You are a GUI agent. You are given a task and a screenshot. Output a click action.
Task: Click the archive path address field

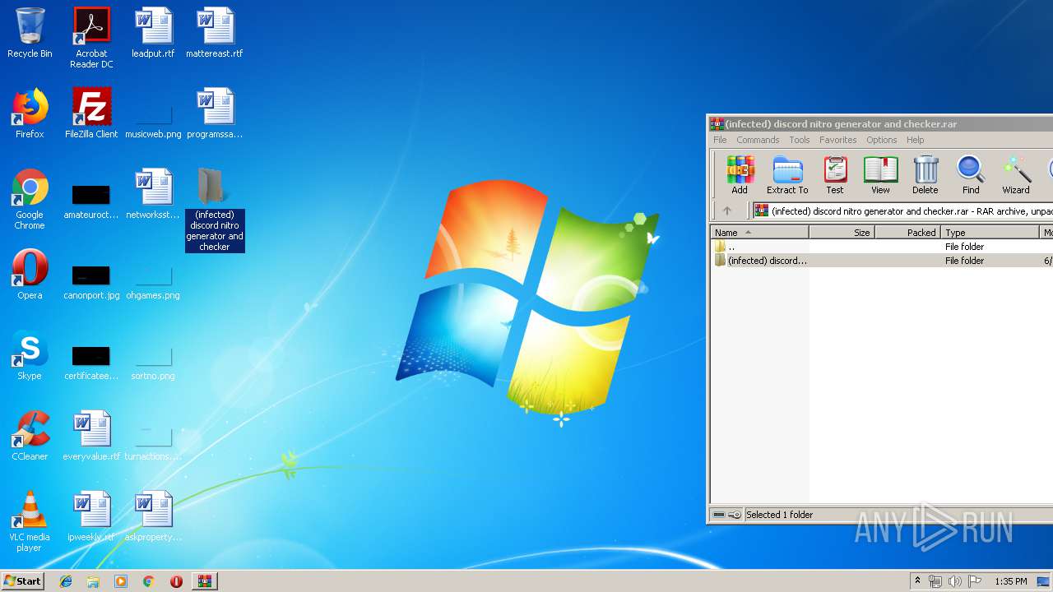coord(902,211)
